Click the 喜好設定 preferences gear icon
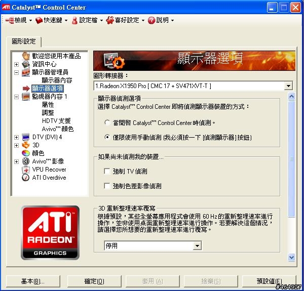The width and height of the screenshot is (304, 291). 110,20
